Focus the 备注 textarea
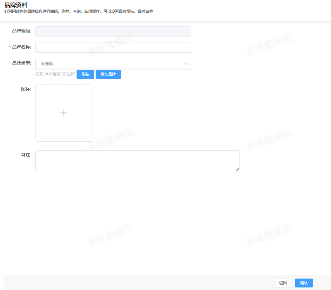This screenshot has height=290, width=331. tap(137, 161)
